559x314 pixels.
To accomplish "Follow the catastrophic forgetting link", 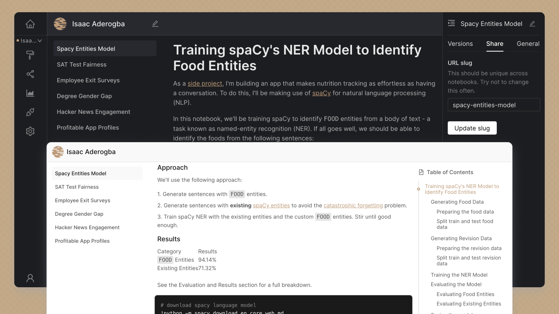I will coord(353,206).
